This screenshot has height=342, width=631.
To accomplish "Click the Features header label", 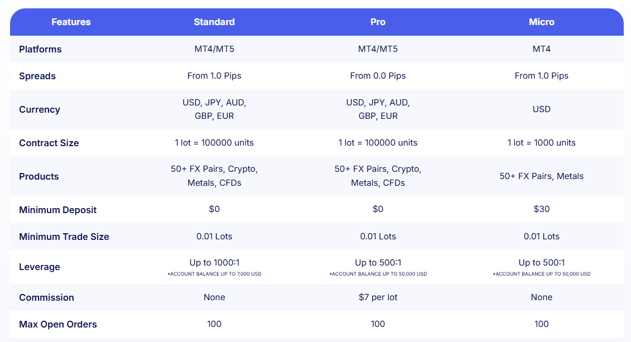I will click(71, 22).
